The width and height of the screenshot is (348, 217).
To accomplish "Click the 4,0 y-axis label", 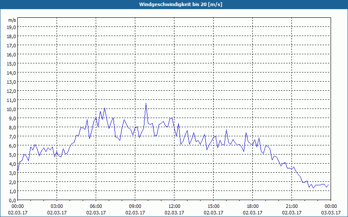I will [13, 164].
